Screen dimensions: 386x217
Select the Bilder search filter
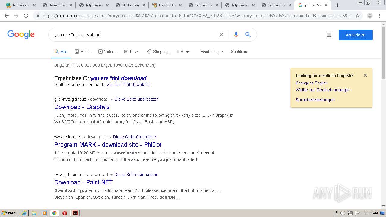point(83,52)
